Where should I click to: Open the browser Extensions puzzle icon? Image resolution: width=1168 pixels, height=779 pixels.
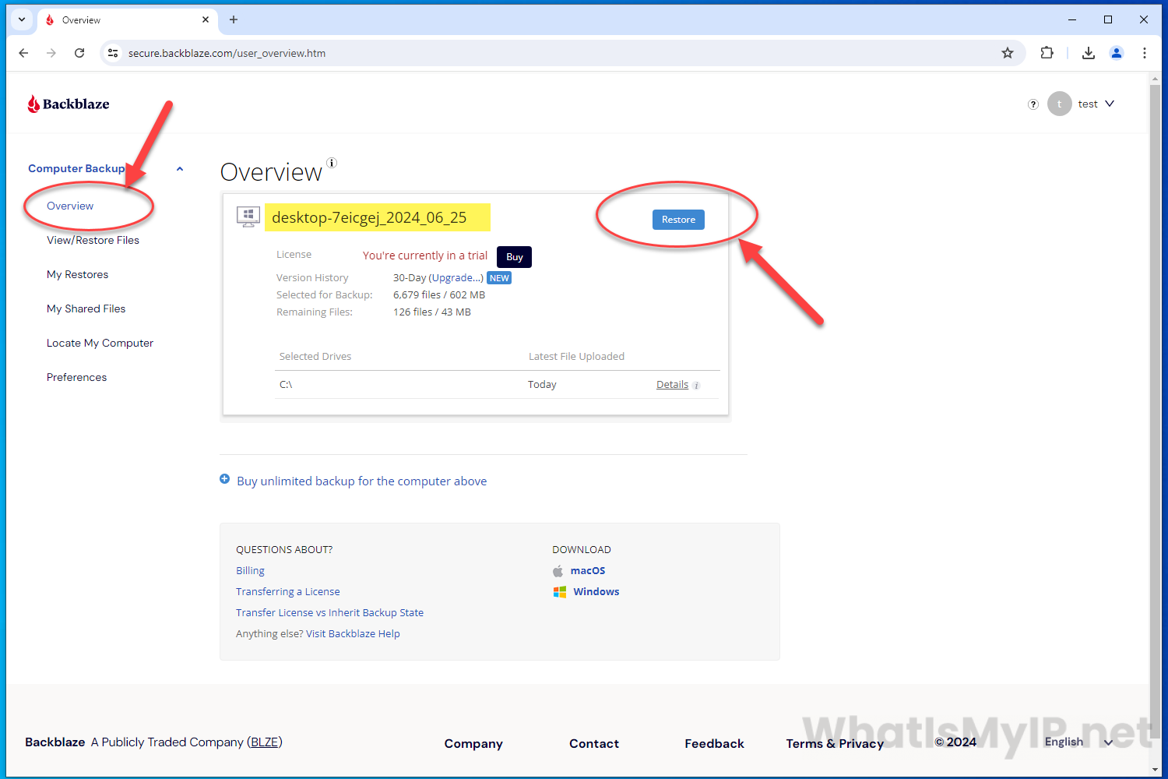[x=1047, y=53]
